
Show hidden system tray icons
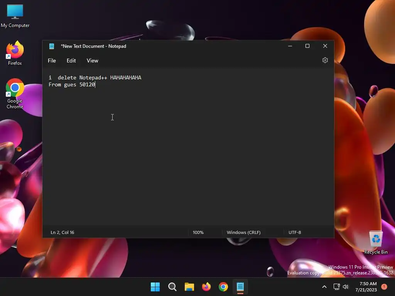coord(324,287)
